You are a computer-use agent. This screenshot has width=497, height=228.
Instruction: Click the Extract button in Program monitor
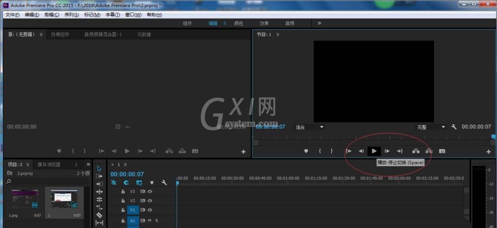(429, 151)
